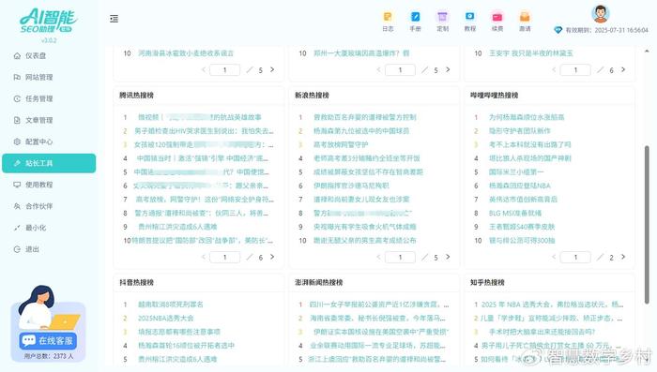Open 抖音 item 填报志愿都有哪些注意事项

[179, 332]
